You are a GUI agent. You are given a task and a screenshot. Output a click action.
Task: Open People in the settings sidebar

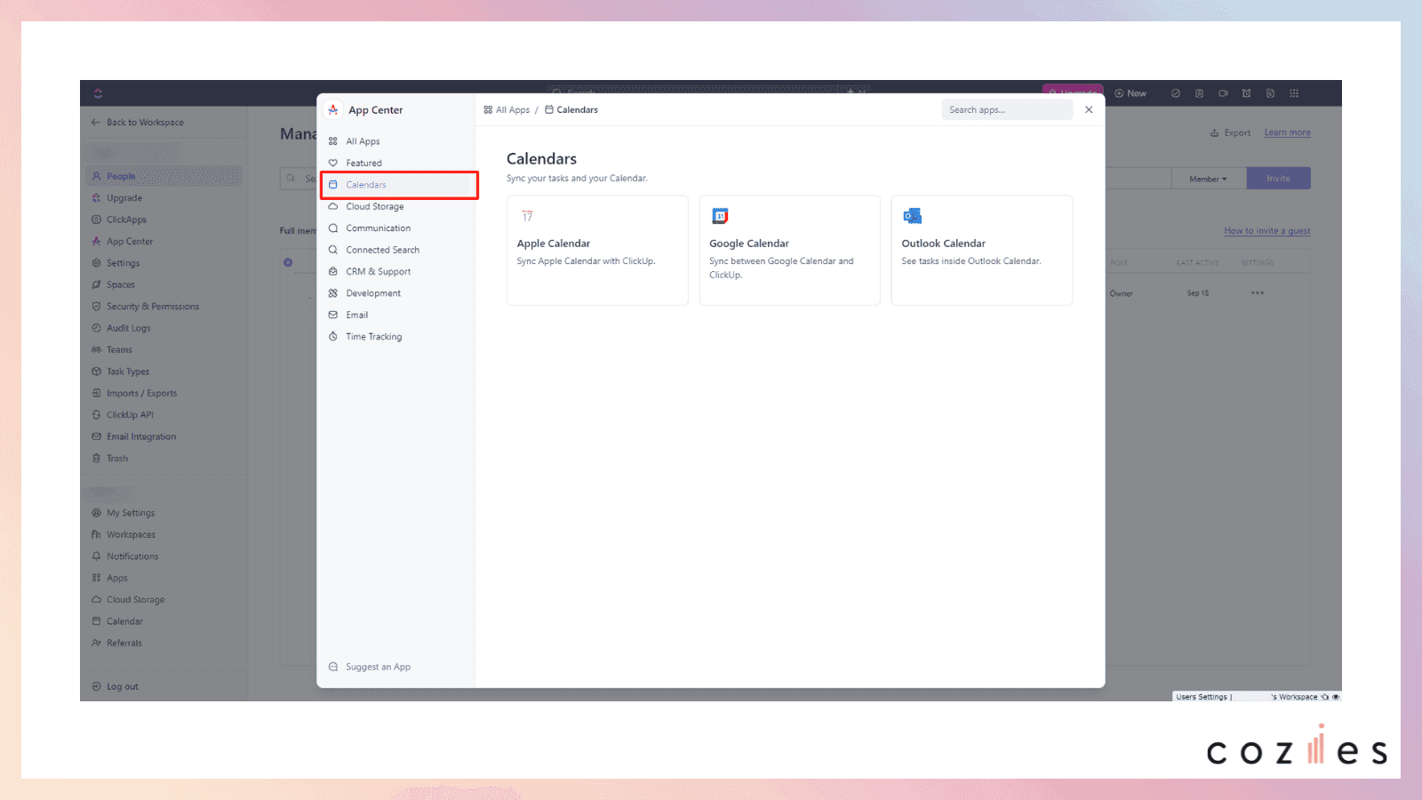[x=164, y=176]
